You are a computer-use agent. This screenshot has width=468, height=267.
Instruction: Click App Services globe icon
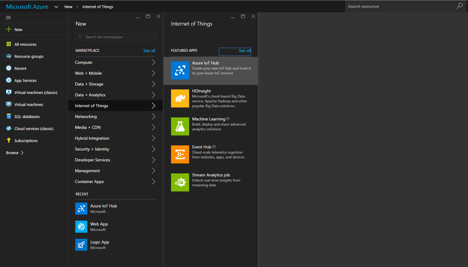point(9,80)
